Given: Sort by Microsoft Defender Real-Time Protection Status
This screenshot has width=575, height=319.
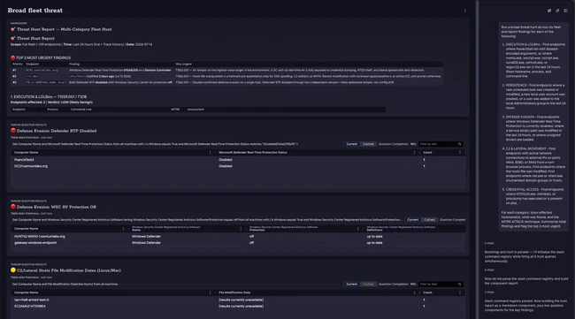Looking at the screenshot, I should click(x=253, y=152).
